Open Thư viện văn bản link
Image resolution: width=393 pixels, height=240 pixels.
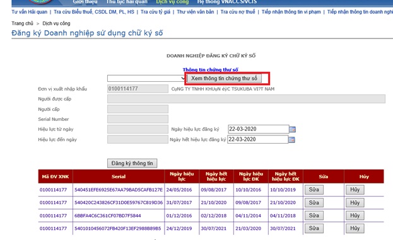pos(196,12)
